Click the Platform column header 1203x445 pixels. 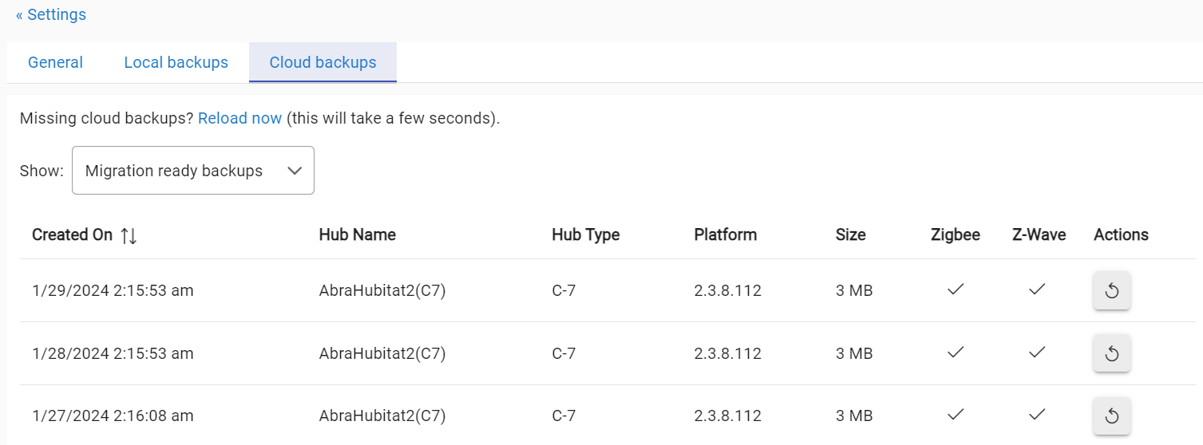pyautogui.click(x=725, y=234)
